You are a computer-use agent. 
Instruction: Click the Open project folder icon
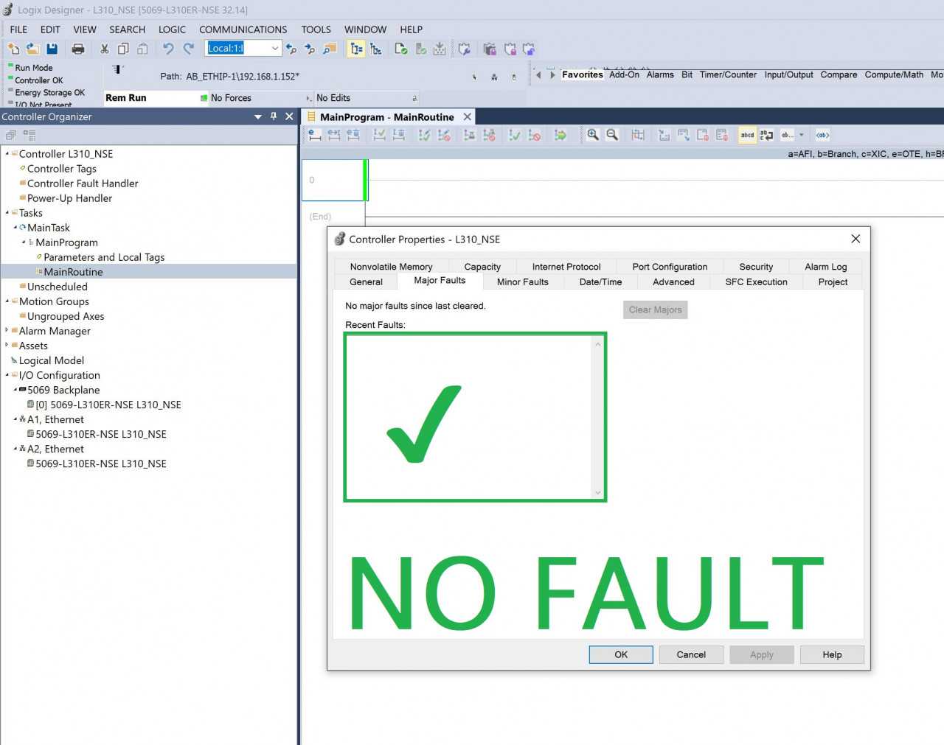[x=32, y=49]
